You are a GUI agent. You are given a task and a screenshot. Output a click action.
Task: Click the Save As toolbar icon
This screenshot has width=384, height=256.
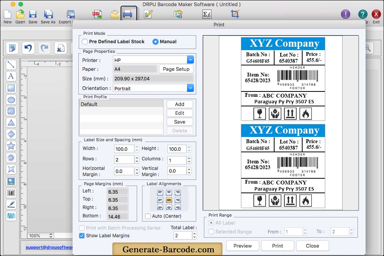(x=48, y=15)
